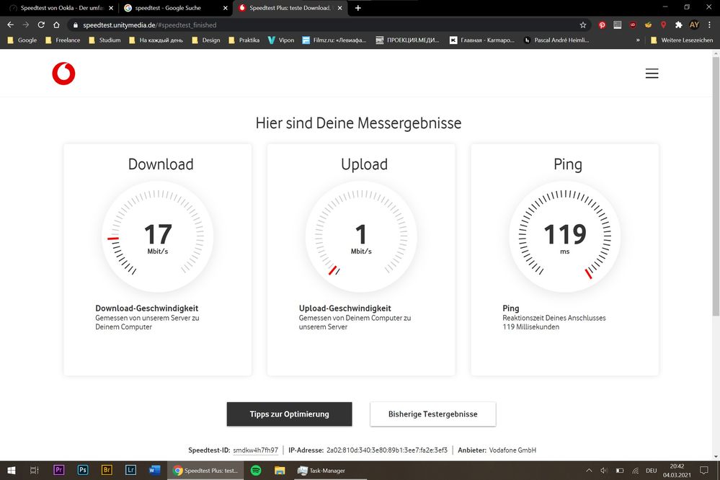720x480 pixels.
Task: Reload the speedtest page
Action: coord(41,24)
